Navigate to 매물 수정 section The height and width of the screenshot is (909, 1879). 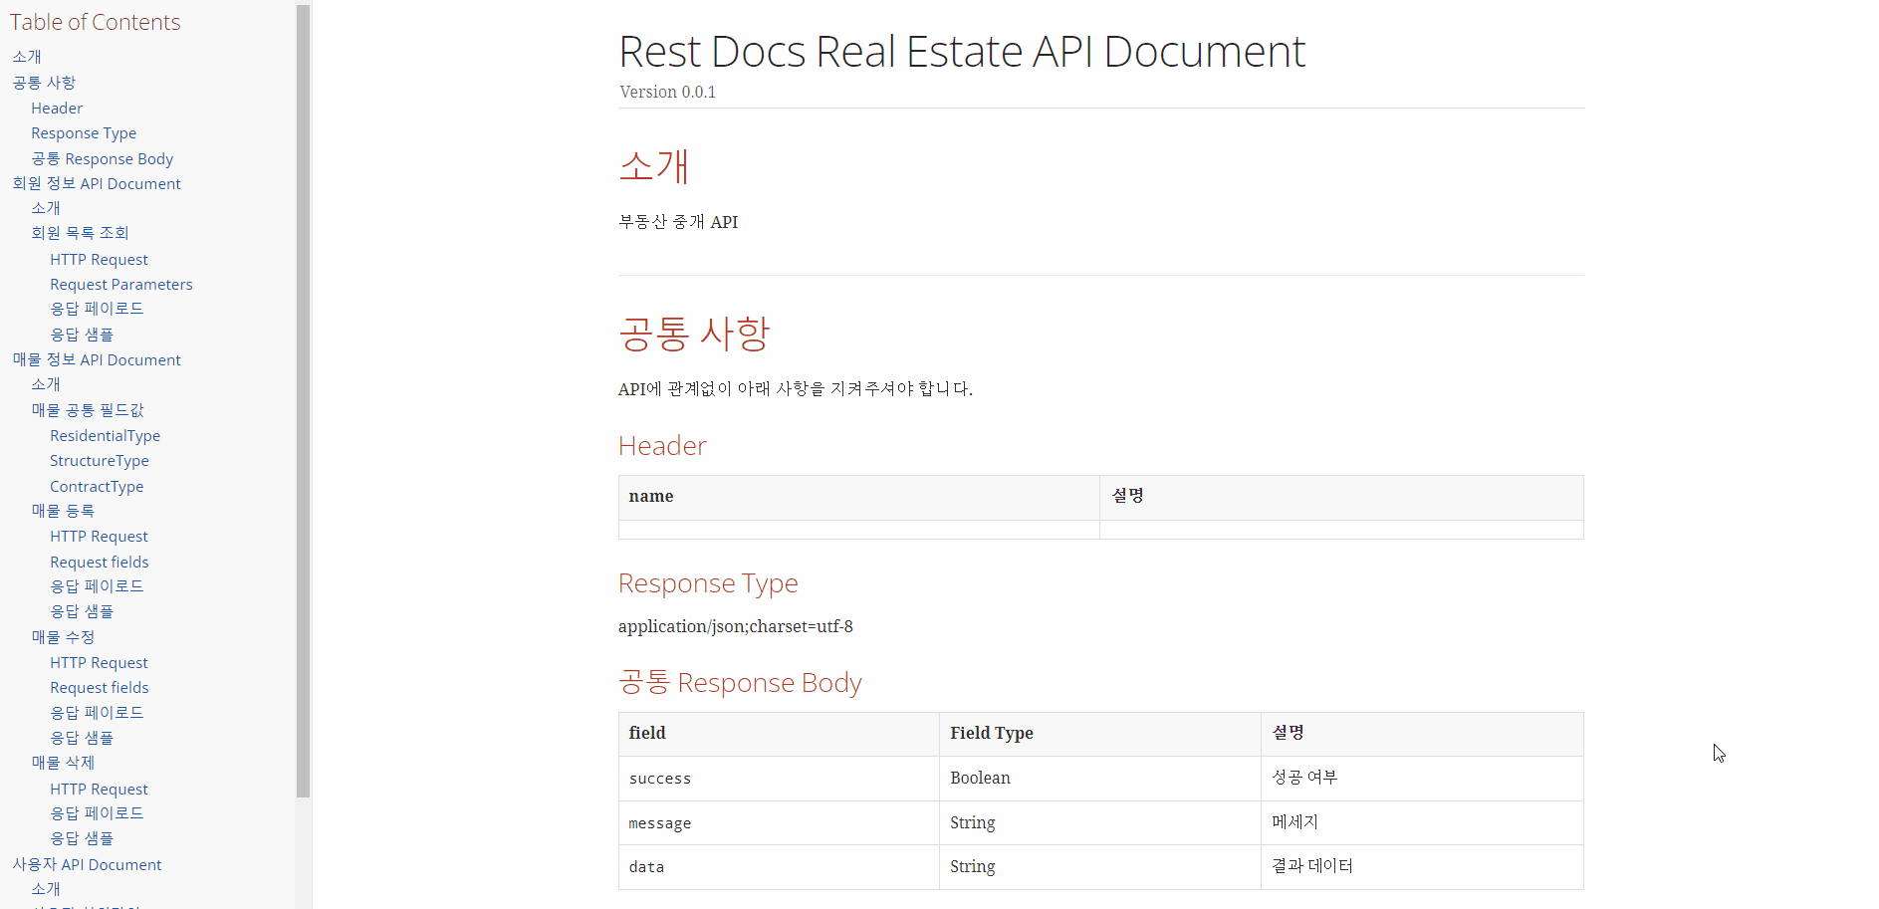point(63,637)
